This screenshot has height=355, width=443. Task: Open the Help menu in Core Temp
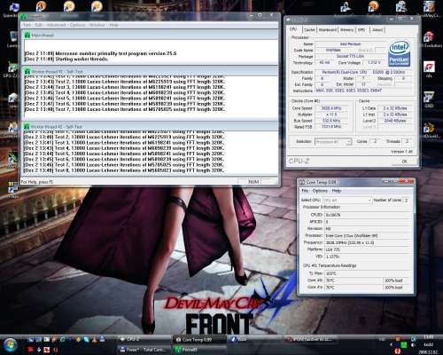337,191
